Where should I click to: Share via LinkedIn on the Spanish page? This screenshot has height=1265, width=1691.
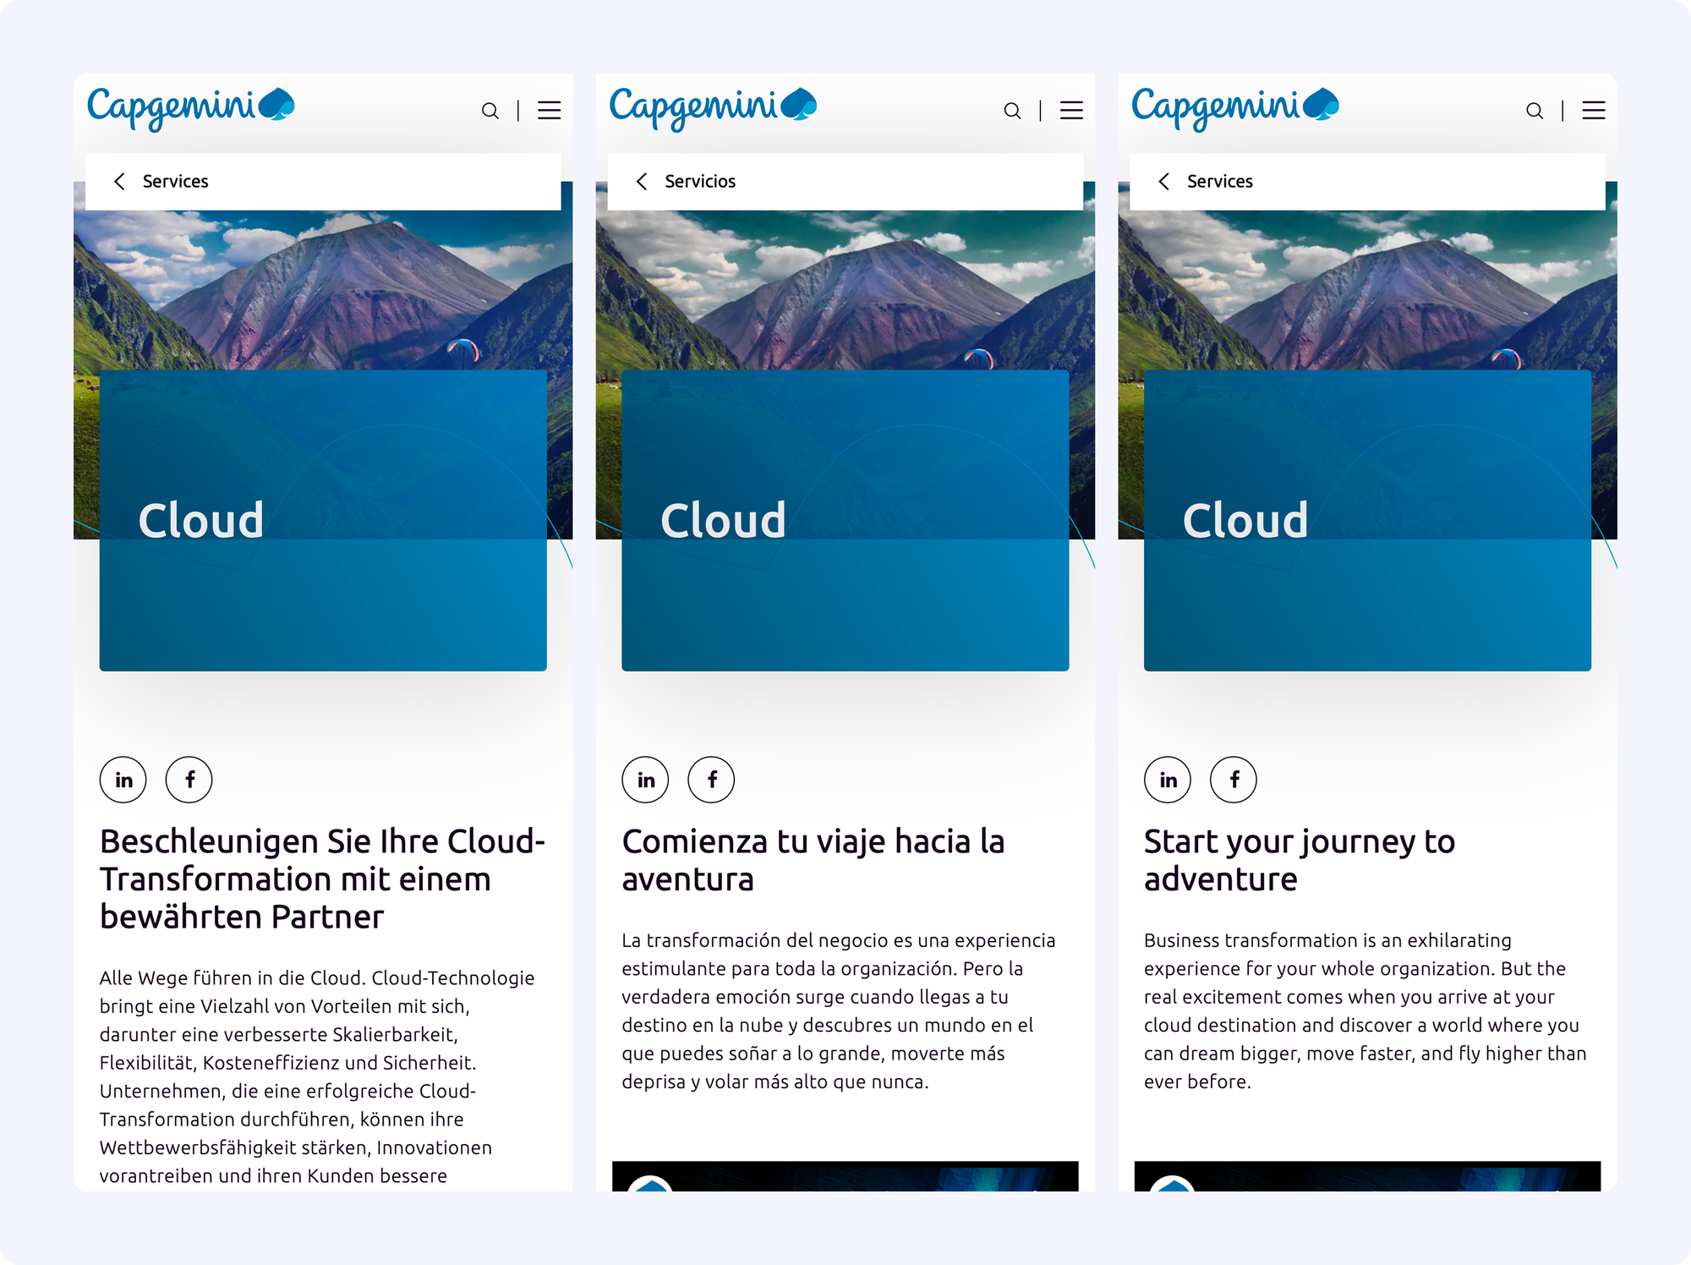[x=646, y=780]
